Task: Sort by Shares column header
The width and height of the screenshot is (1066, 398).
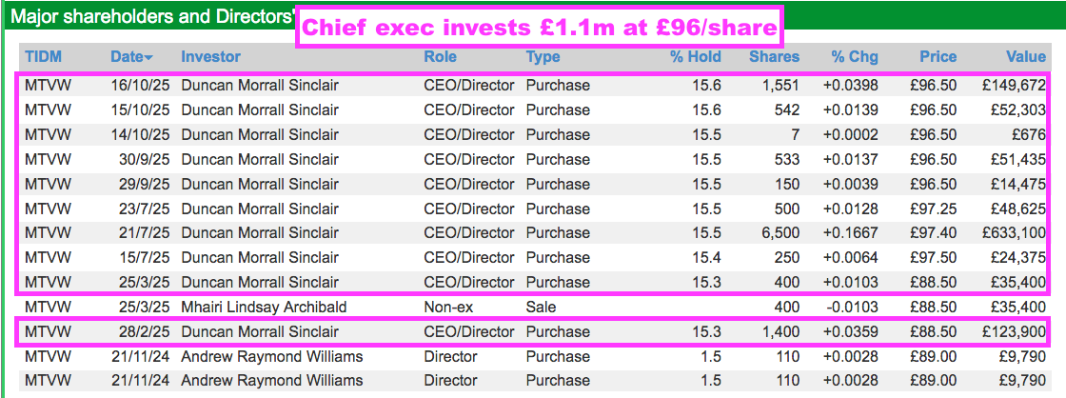Action: (x=774, y=57)
